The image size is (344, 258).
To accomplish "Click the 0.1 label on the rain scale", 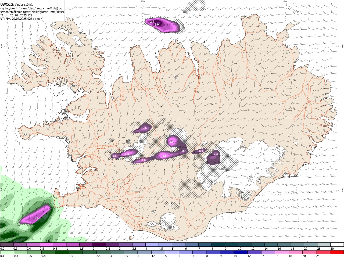I will tap(2, 256).
